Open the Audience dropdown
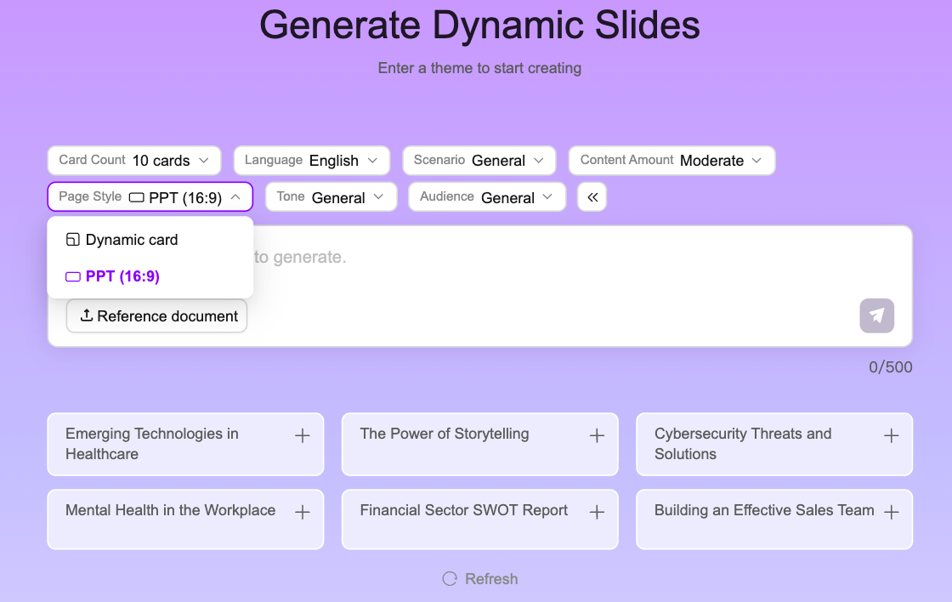Viewport: 952px width, 602px height. tap(486, 197)
